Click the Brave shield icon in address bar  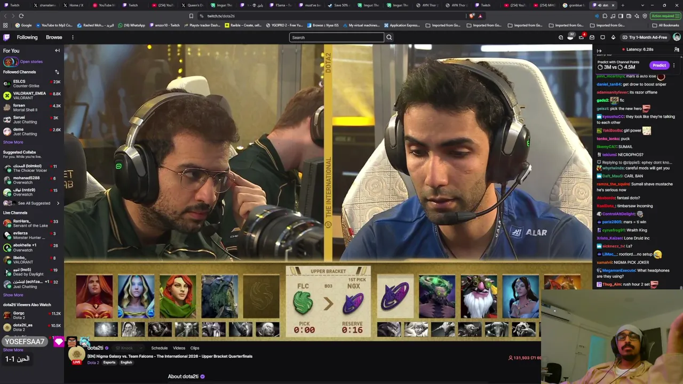[x=472, y=16]
